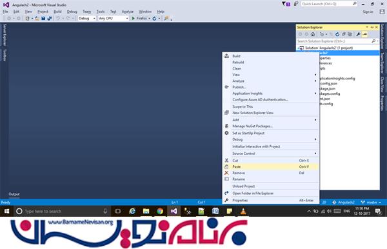This screenshot has height=249, width=387.
Task: Toggle the Preview Selected Items button
Action: coord(365,34)
